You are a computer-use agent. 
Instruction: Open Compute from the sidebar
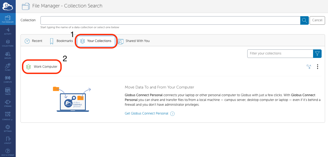(x=8, y=79)
